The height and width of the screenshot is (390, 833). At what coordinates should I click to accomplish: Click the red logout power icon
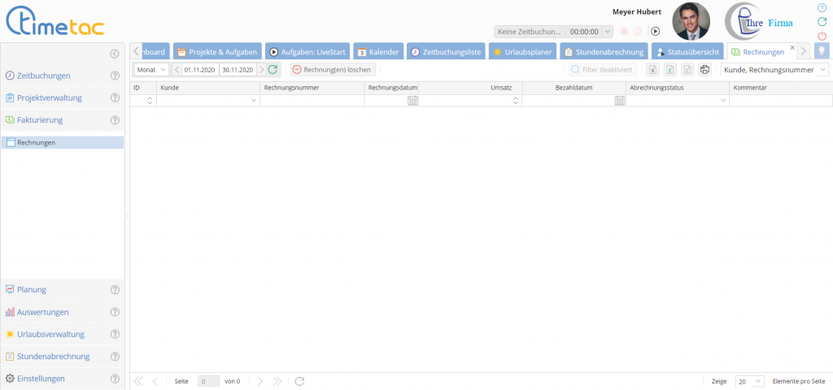822,37
